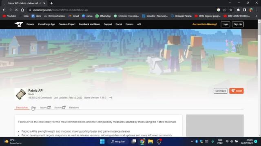Stop loading the page with the X button
Screen dimensions: 261x146
coord(16,10)
